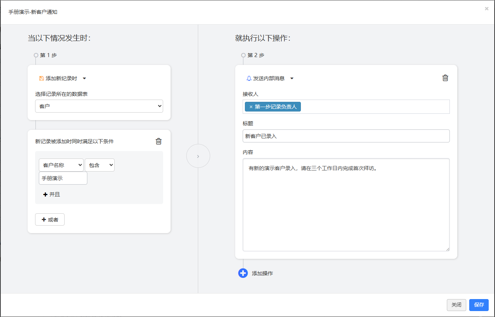Viewport: 495px width, 317px height.
Task: Expand the 发送内部消息 action type dropdown
Action: [x=292, y=78]
